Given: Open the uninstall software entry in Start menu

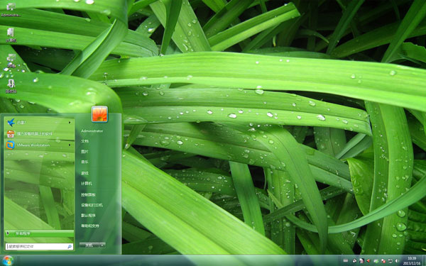Looking at the screenshot, I should (39, 134).
